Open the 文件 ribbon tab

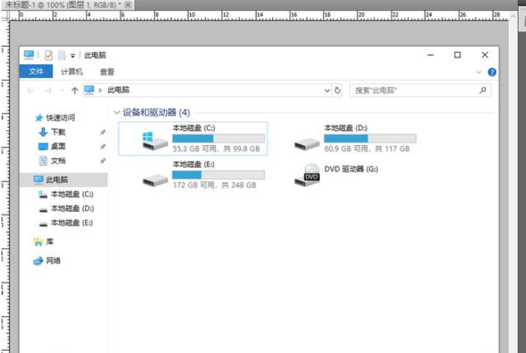click(36, 71)
